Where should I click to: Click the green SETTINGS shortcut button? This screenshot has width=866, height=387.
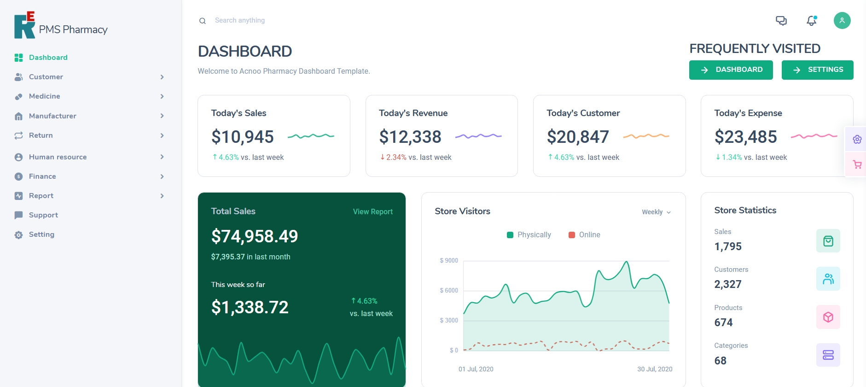tap(817, 70)
